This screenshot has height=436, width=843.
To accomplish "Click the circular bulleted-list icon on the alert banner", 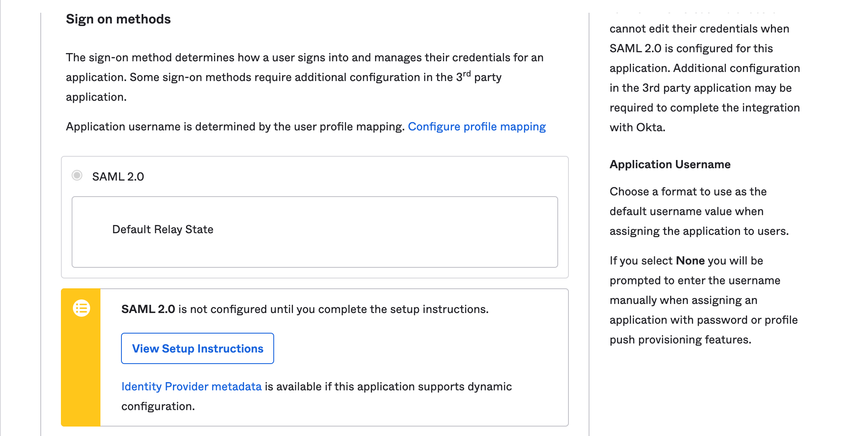I will click(81, 308).
